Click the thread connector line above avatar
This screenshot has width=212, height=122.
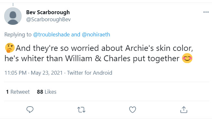click(x=13, y=4)
